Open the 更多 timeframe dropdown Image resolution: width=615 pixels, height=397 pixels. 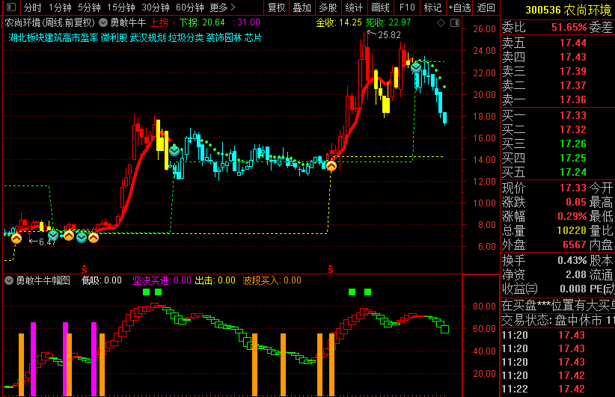(222, 7)
